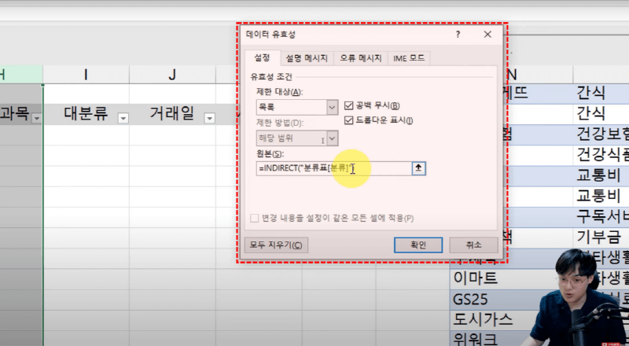Confirm with the 확인 button
629x346 pixels.
[x=418, y=245]
